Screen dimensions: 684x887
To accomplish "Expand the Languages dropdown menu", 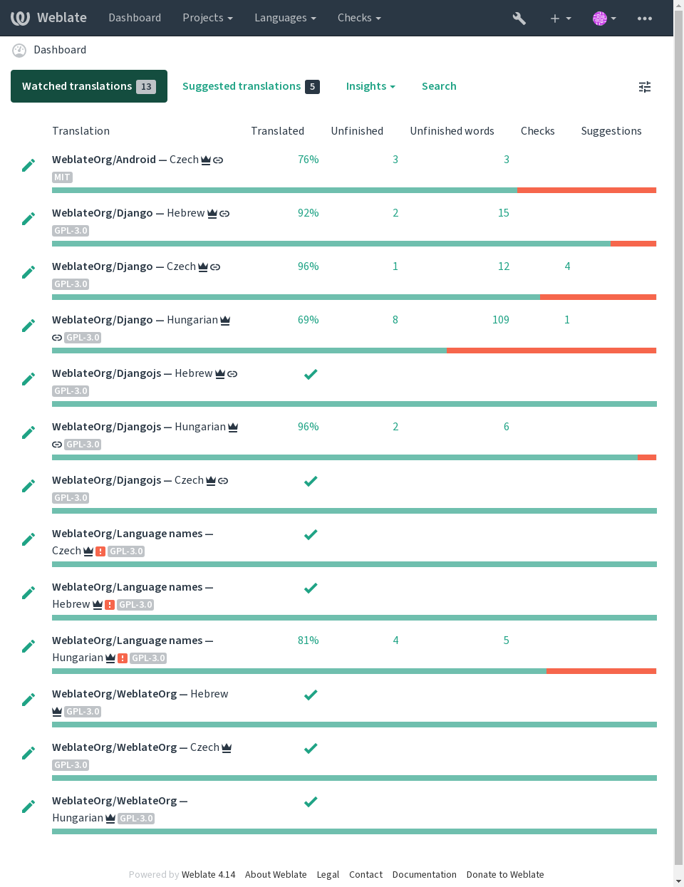I will (x=285, y=18).
